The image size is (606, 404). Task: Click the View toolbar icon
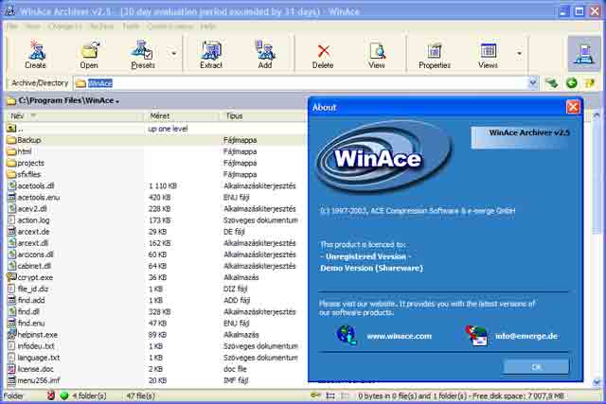[377, 55]
